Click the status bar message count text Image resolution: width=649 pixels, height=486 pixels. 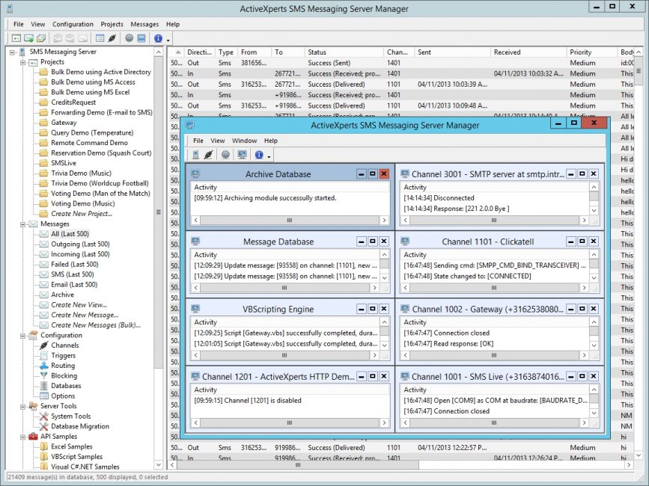tap(88, 477)
